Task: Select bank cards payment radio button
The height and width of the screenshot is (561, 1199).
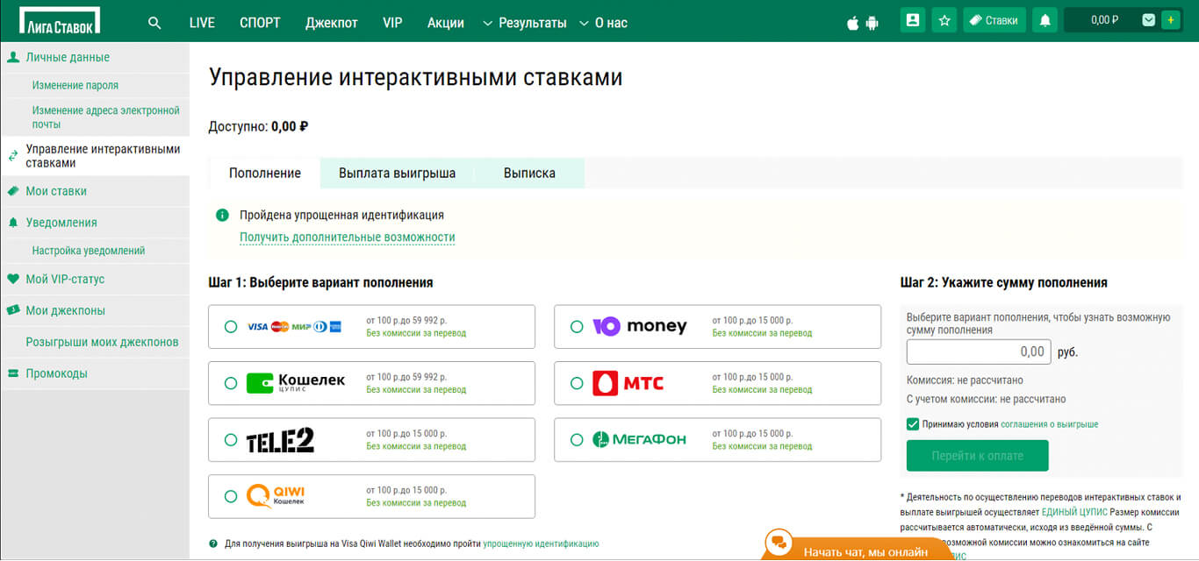Action: pyautogui.click(x=231, y=327)
